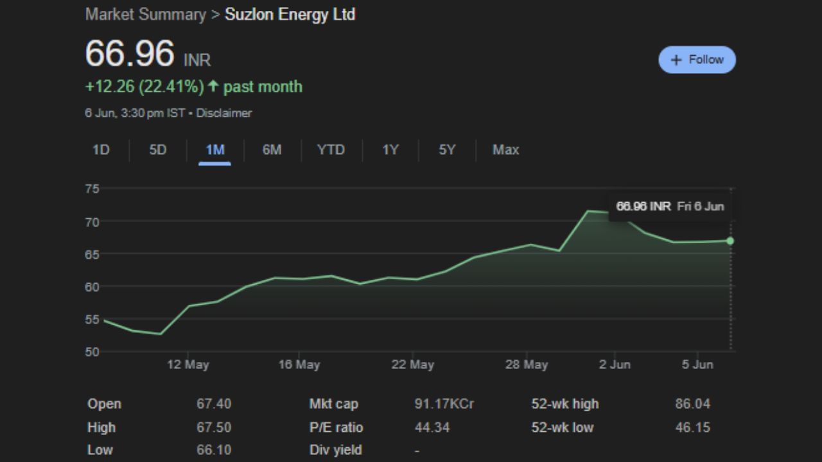Image resolution: width=822 pixels, height=462 pixels.
Task: Switch to the YTD range tab
Action: coord(331,150)
